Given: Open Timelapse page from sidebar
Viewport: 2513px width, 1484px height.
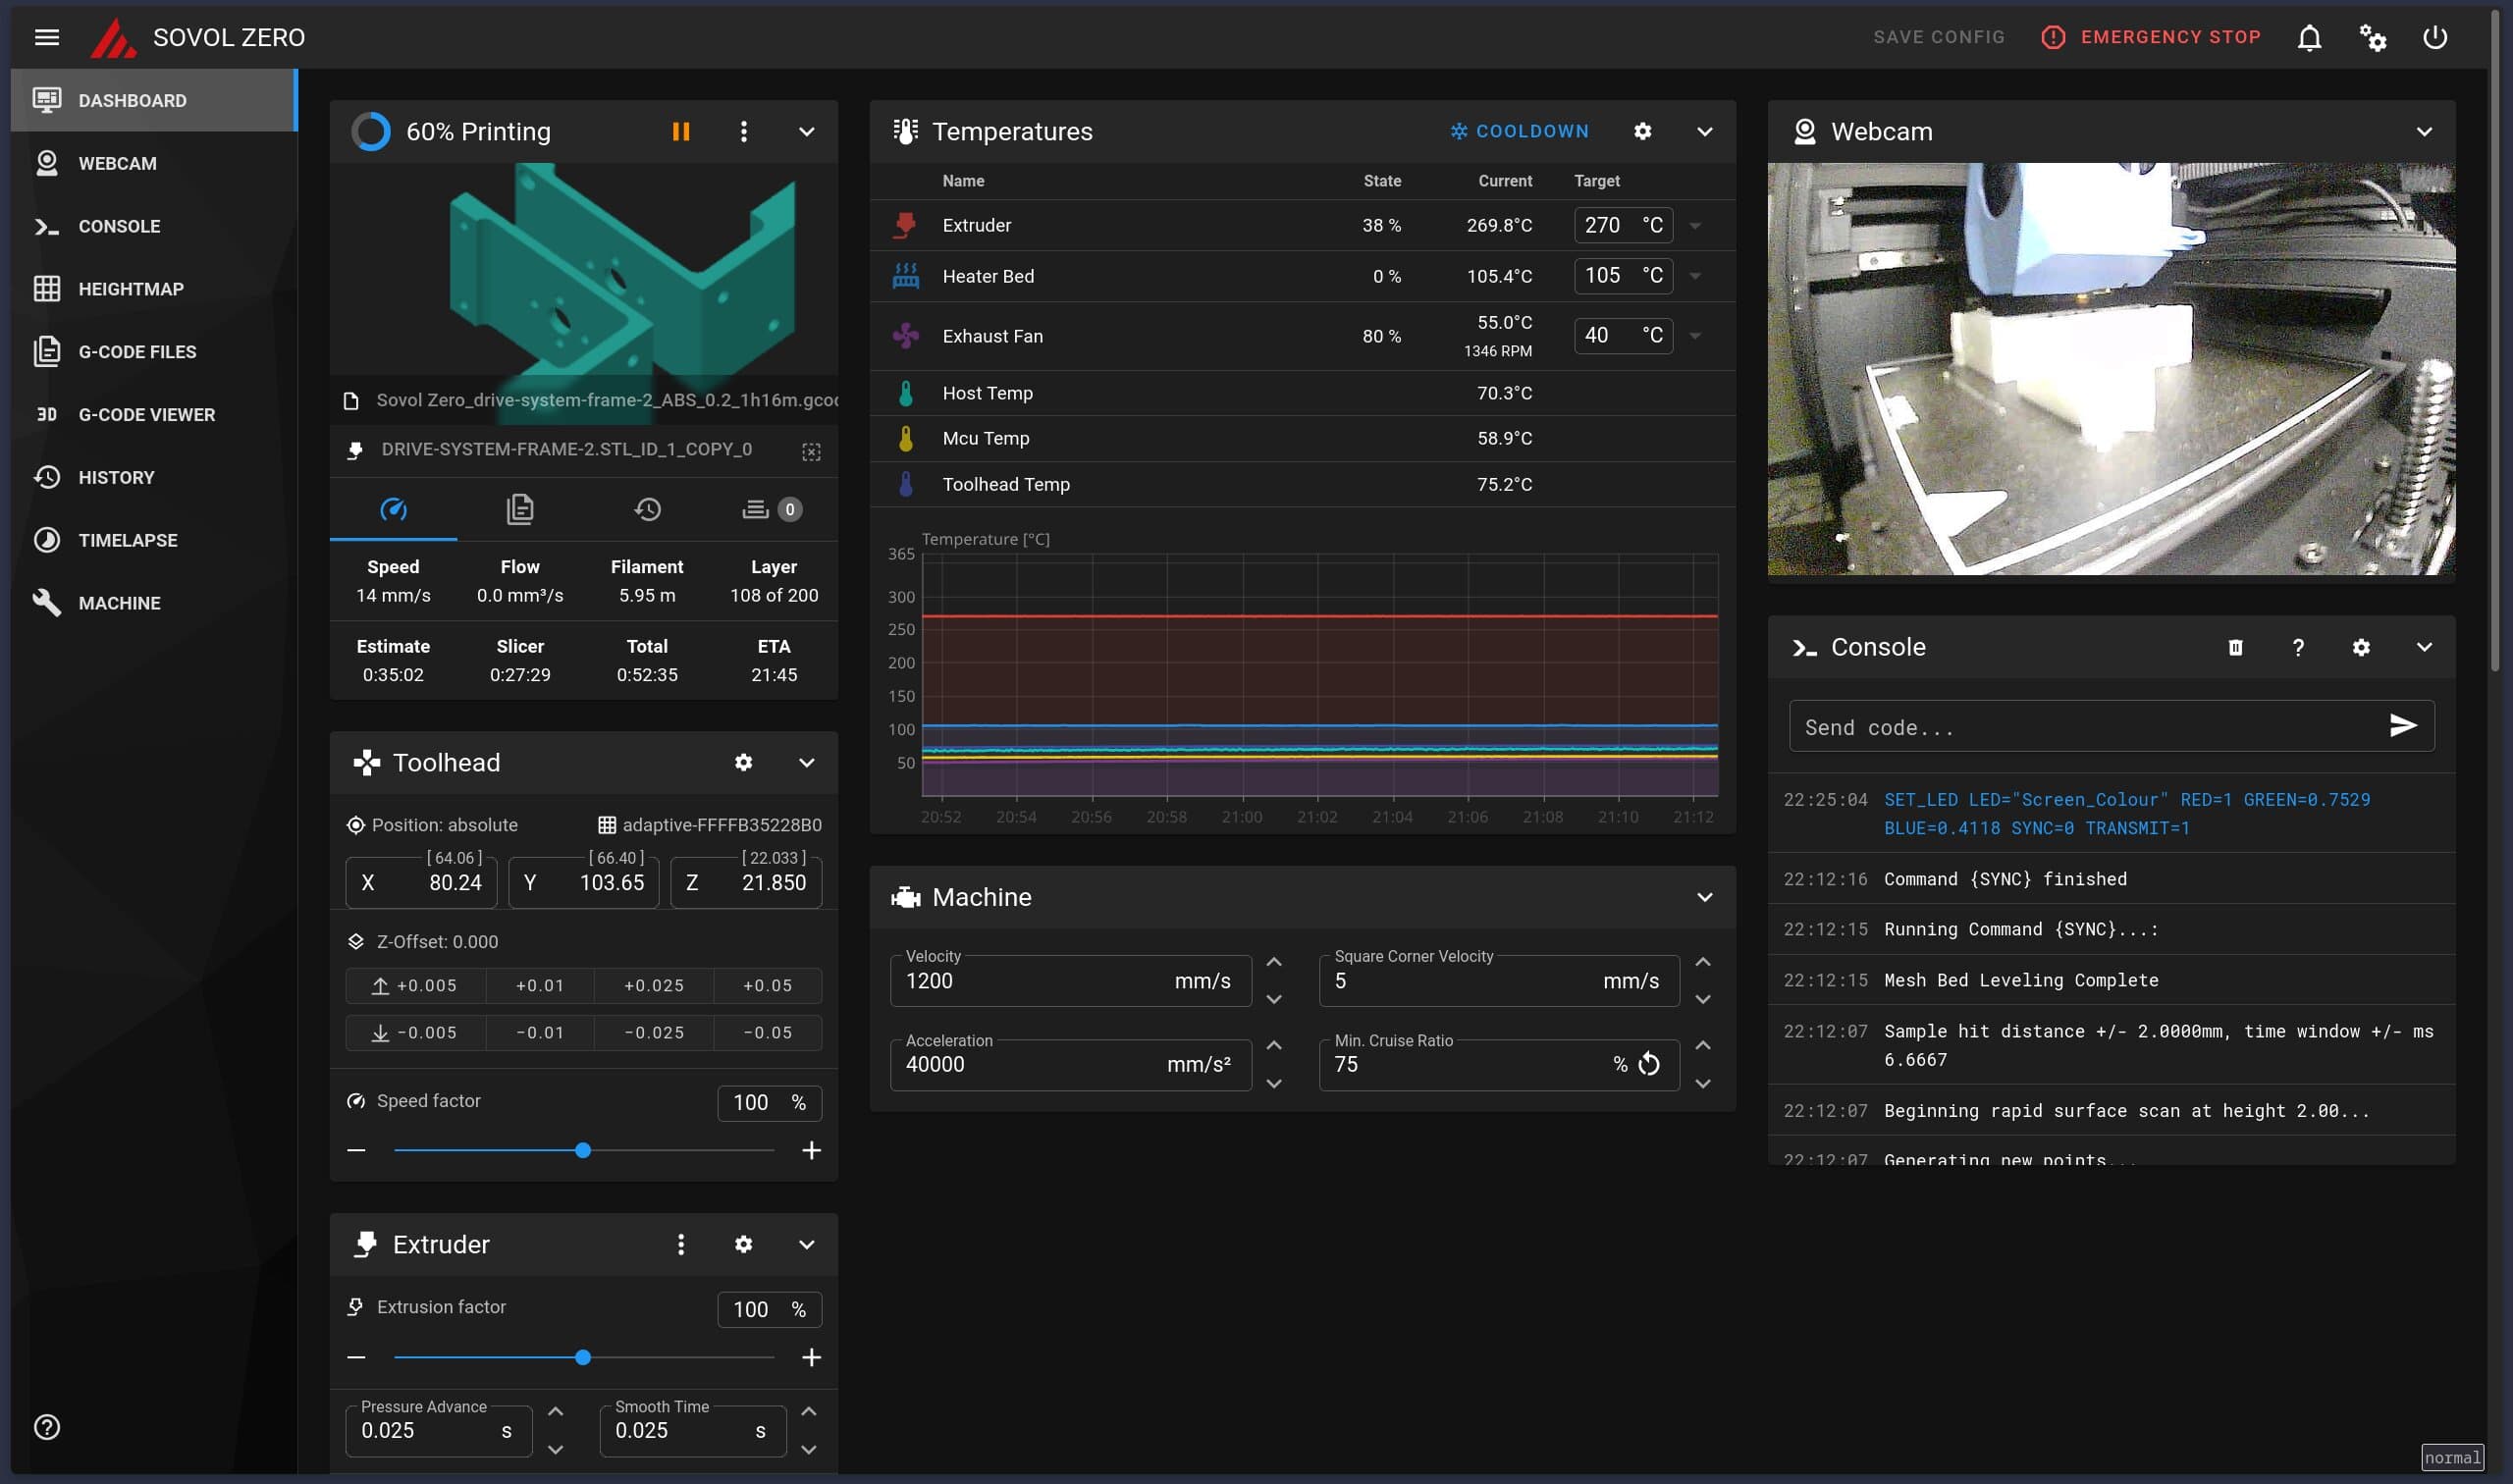Looking at the screenshot, I should point(154,540).
